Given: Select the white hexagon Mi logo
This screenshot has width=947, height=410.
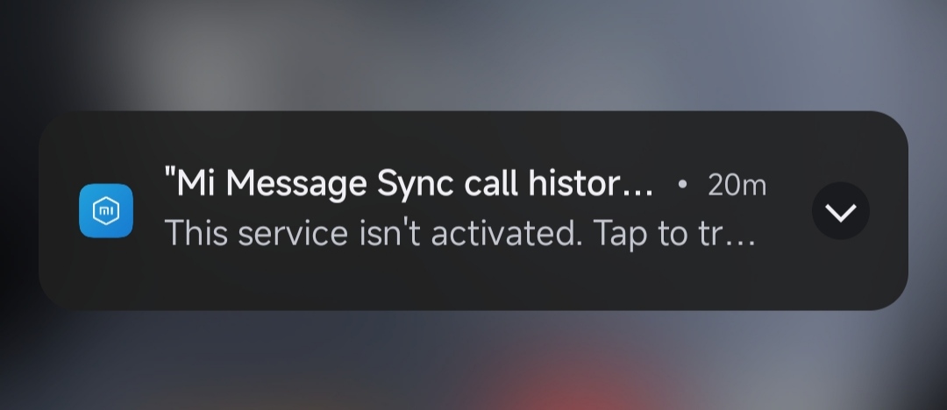Looking at the screenshot, I should click(106, 211).
